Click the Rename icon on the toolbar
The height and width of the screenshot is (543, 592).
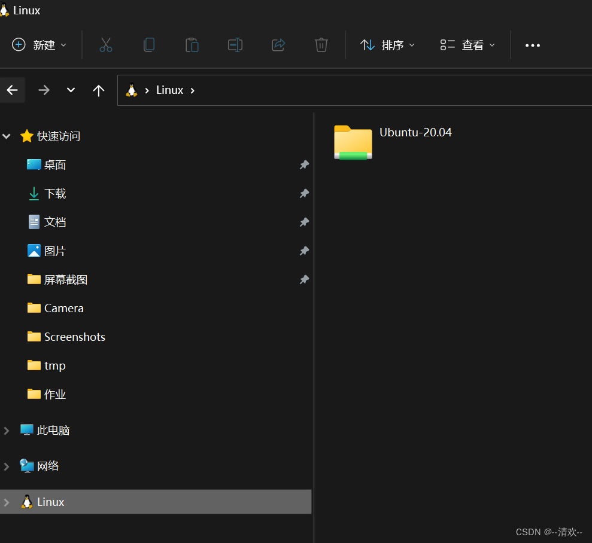pos(235,44)
